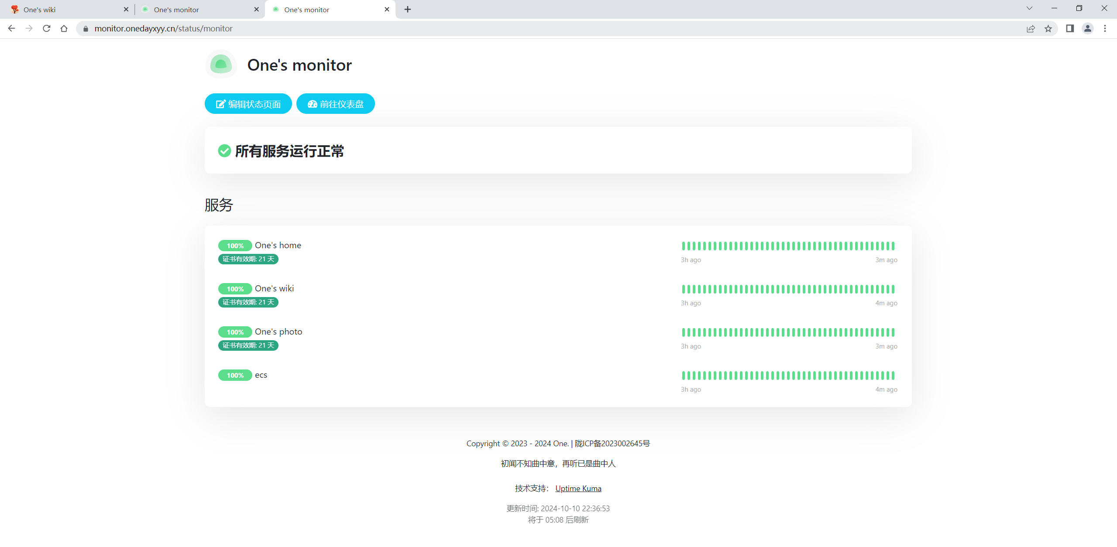
Task: Close the active One's monitor tab
Action: [x=387, y=9]
